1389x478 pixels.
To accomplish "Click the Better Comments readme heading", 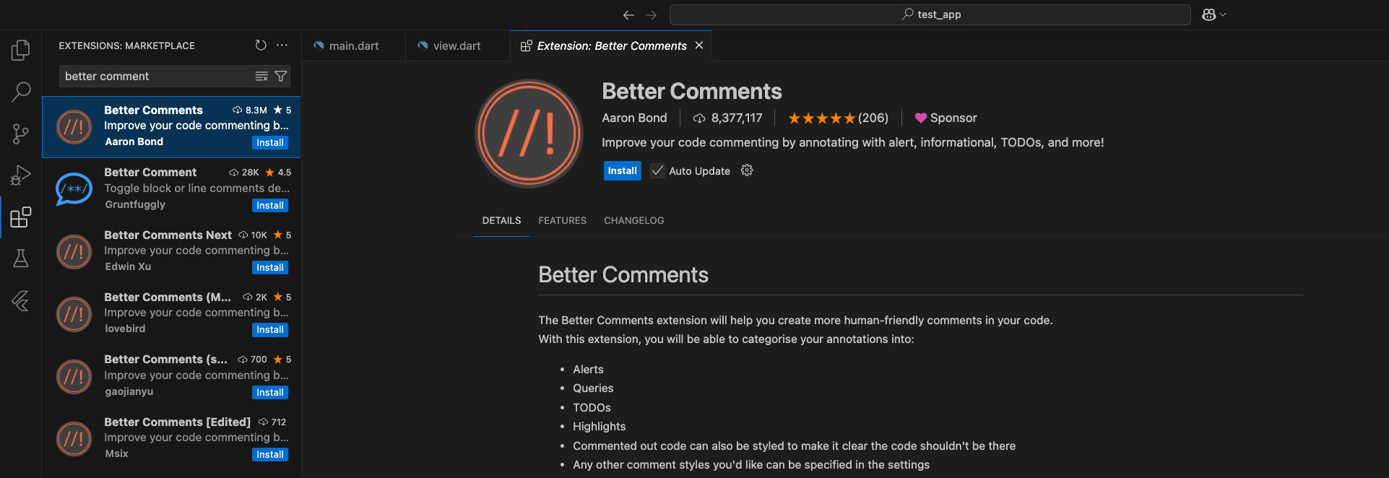I will pos(623,275).
